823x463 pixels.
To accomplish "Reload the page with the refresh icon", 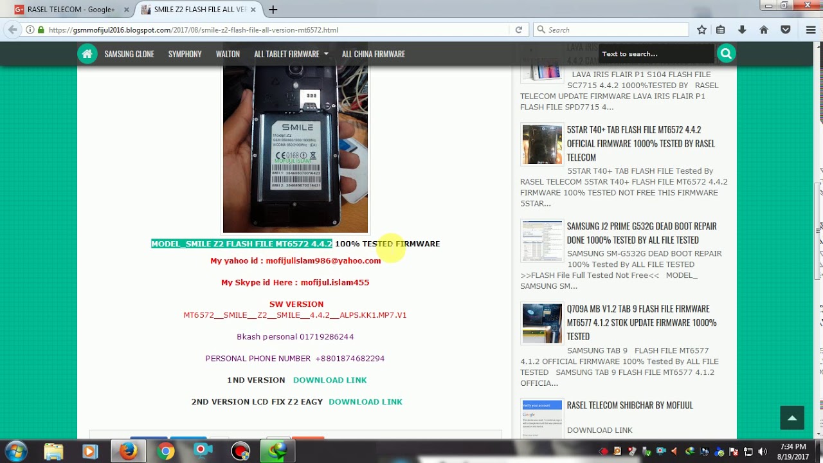I will (519, 30).
